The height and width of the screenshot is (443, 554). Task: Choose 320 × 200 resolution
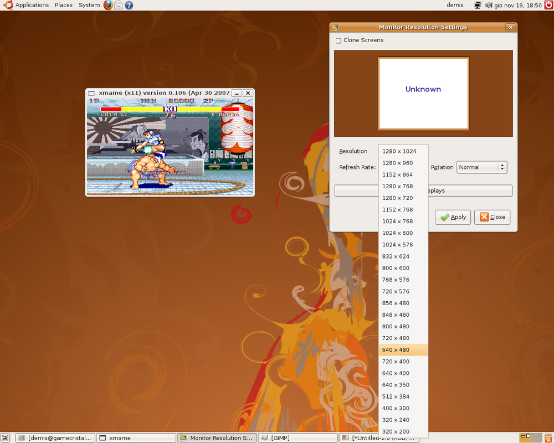coord(403,431)
